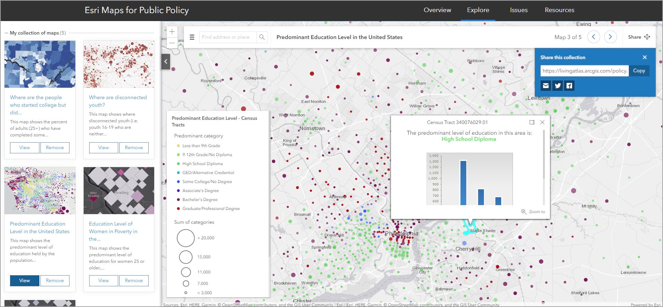Close the Census Tract popup

click(542, 122)
